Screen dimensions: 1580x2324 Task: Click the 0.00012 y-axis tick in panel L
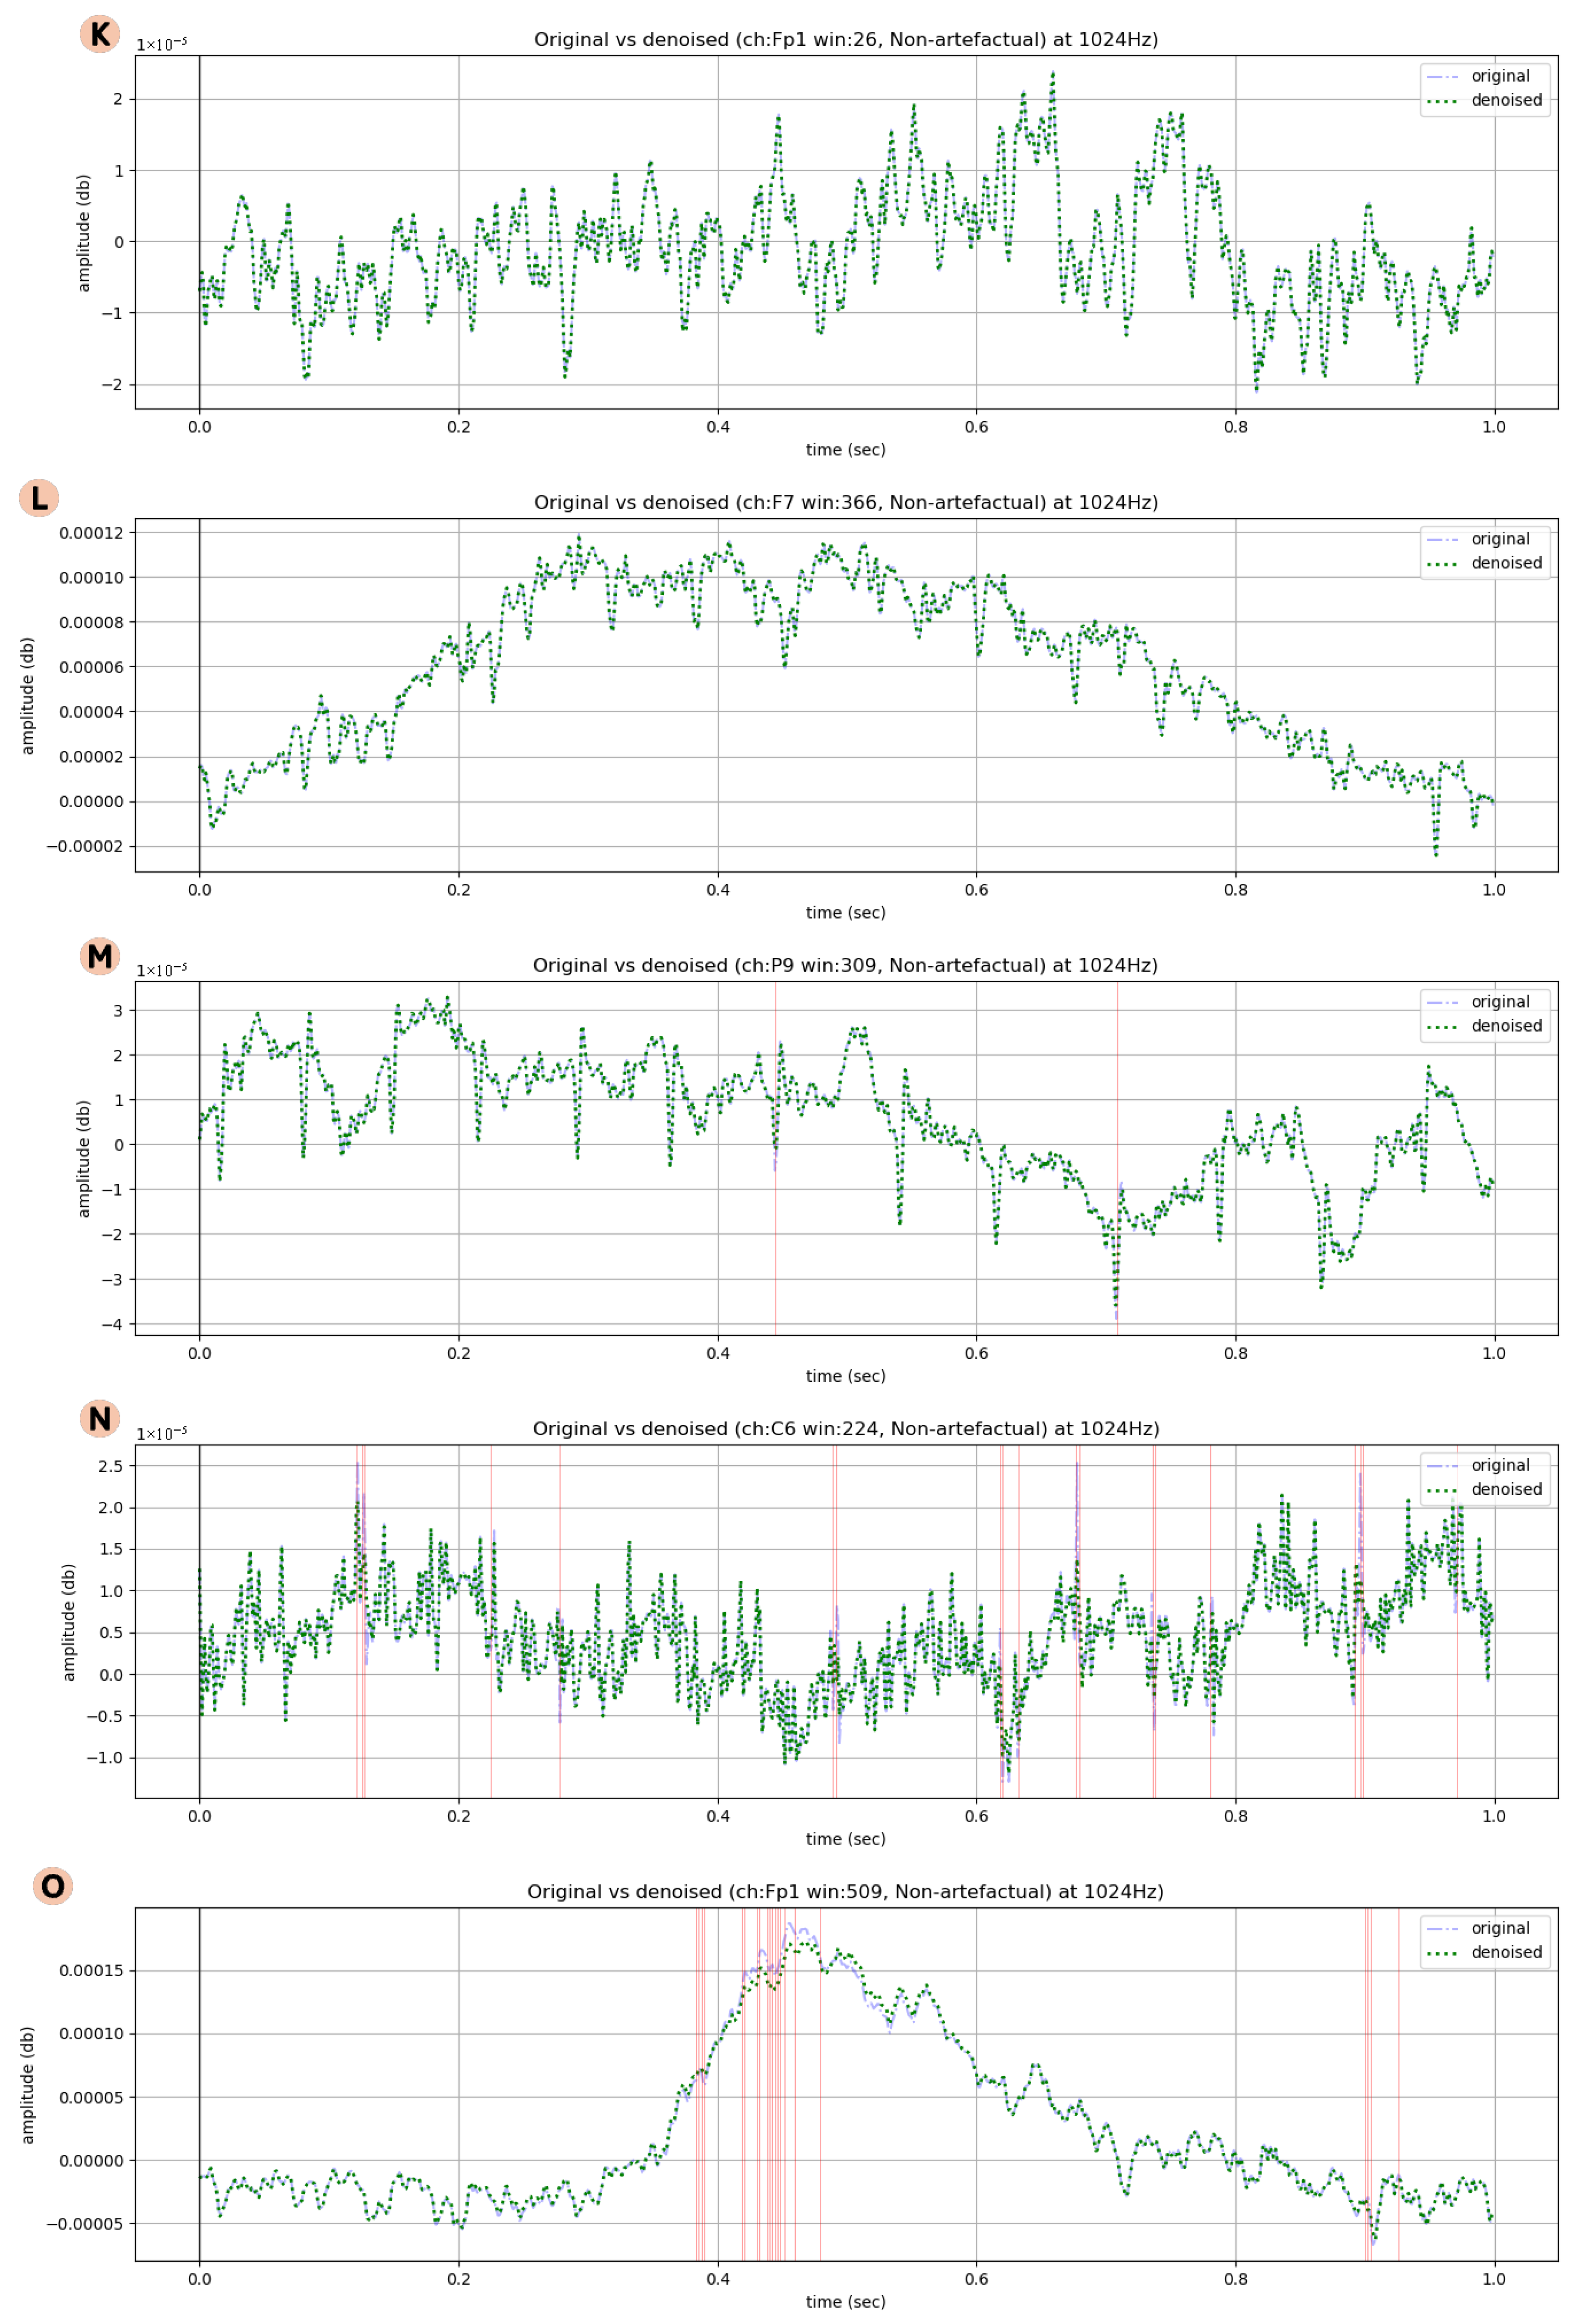pyautogui.click(x=91, y=533)
